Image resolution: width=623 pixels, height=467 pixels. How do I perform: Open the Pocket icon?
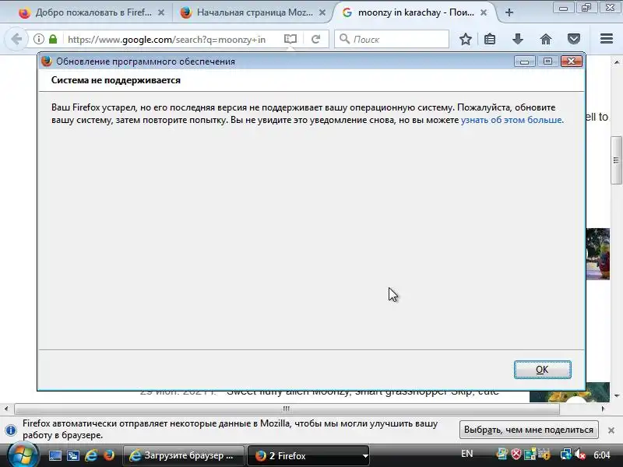(574, 39)
